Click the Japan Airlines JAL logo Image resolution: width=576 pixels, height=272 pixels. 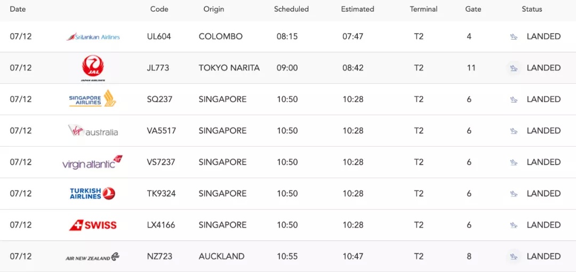[93, 68]
